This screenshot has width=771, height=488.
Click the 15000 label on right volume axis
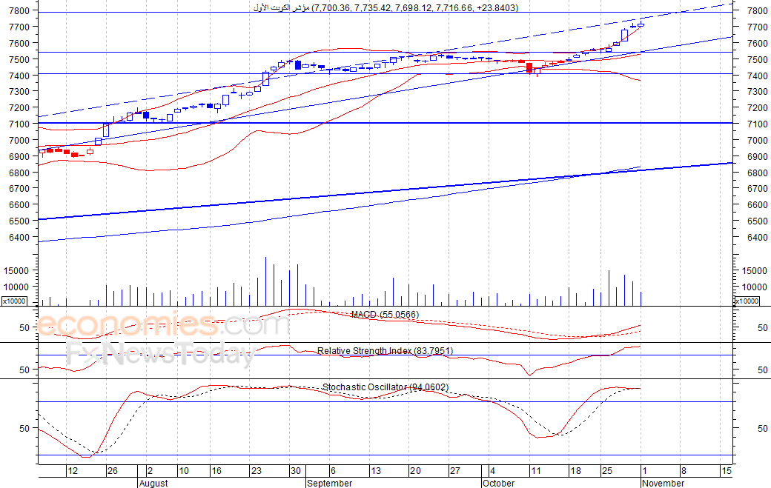point(754,270)
